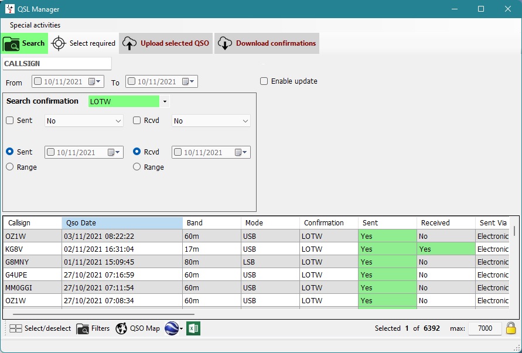522x353 pixels.
Task: Click the LSB mode cell
Action: pyautogui.click(x=270, y=262)
